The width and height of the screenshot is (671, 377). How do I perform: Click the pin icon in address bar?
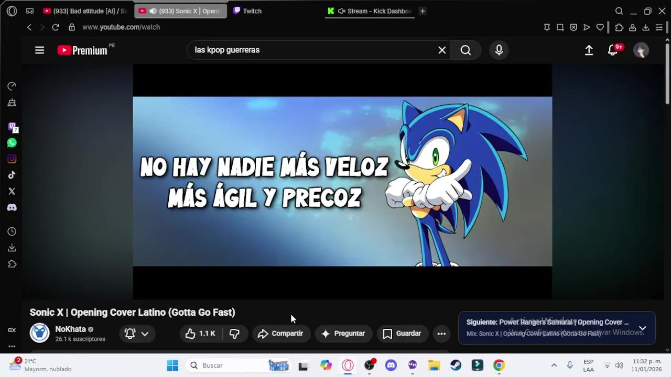click(x=547, y=27)
